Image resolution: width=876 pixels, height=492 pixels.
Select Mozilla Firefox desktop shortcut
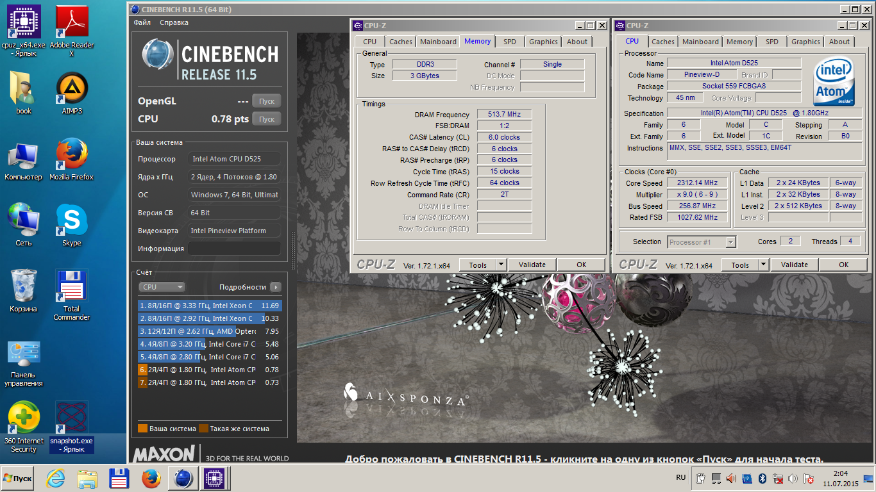tap(72, 160)
